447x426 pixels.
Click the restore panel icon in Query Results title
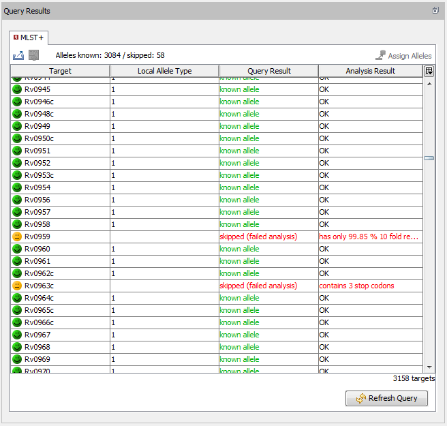coord(435,11)
